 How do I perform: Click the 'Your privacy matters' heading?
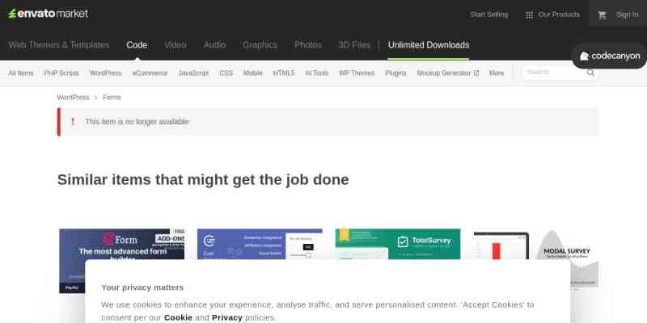pos(142,287)
